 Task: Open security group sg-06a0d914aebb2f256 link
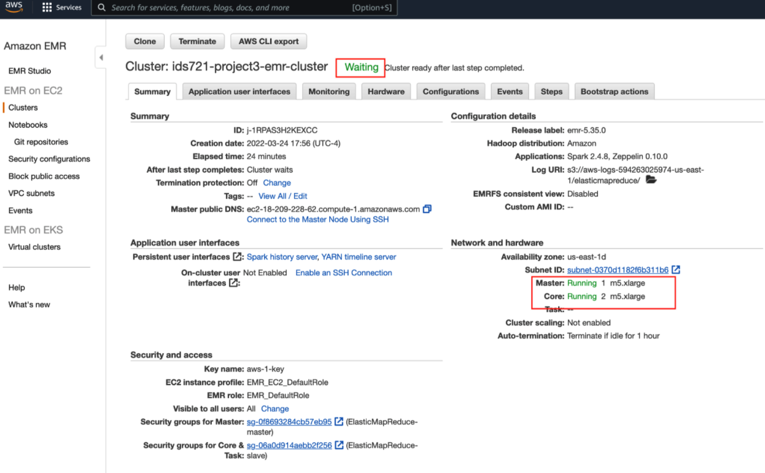289,445
